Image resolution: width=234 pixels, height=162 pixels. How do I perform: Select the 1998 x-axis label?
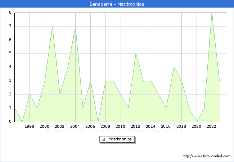click(30, 126)
